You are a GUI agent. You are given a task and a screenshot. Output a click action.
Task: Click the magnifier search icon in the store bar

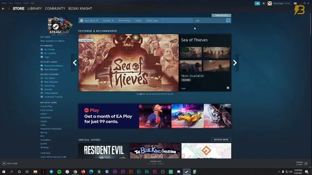228,20
